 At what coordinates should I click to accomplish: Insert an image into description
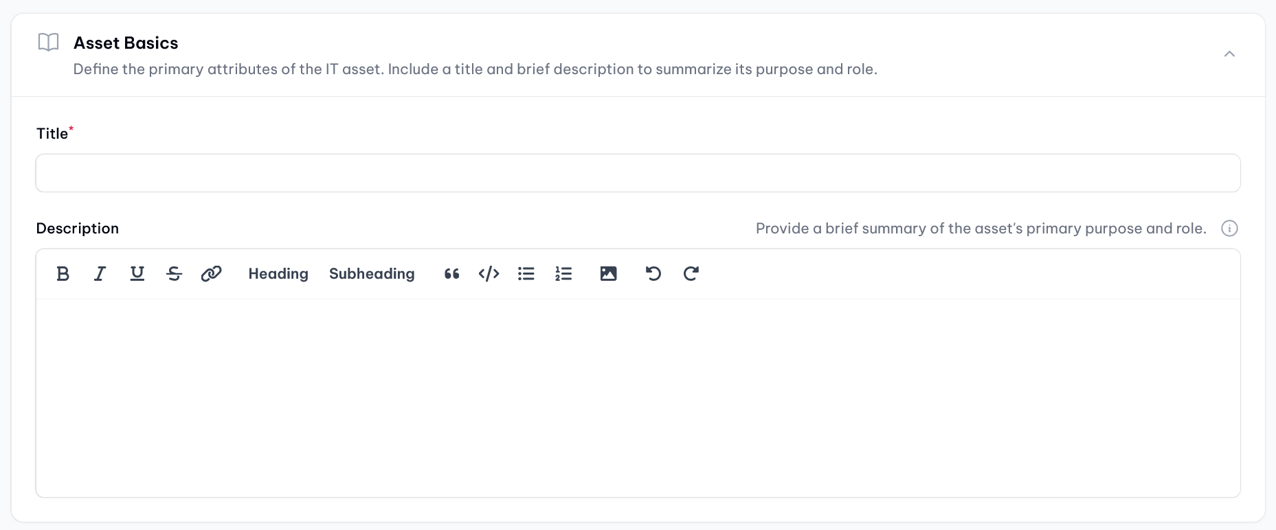(x=608, y=274)
